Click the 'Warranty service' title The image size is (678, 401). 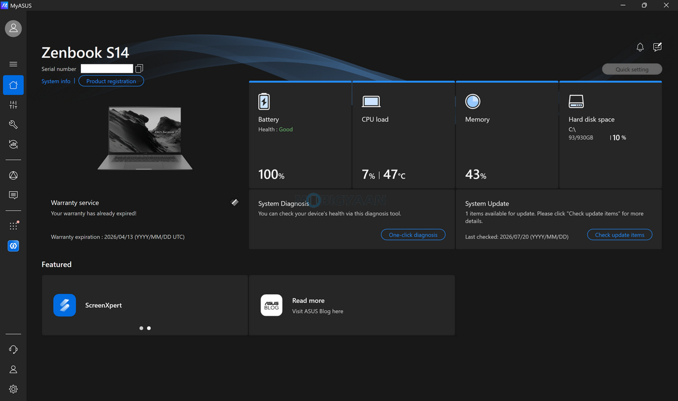click(x=75, y=203)
